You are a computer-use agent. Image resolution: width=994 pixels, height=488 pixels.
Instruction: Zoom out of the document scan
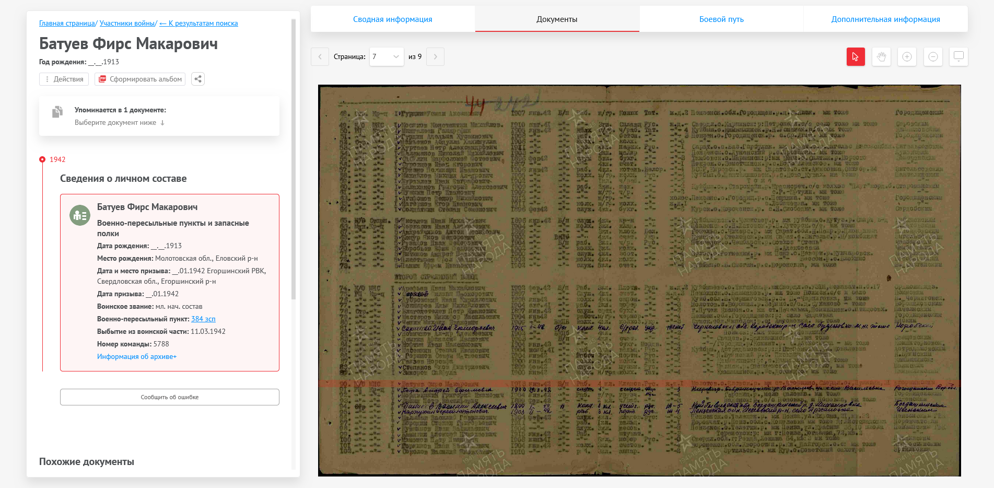point(933,56)
